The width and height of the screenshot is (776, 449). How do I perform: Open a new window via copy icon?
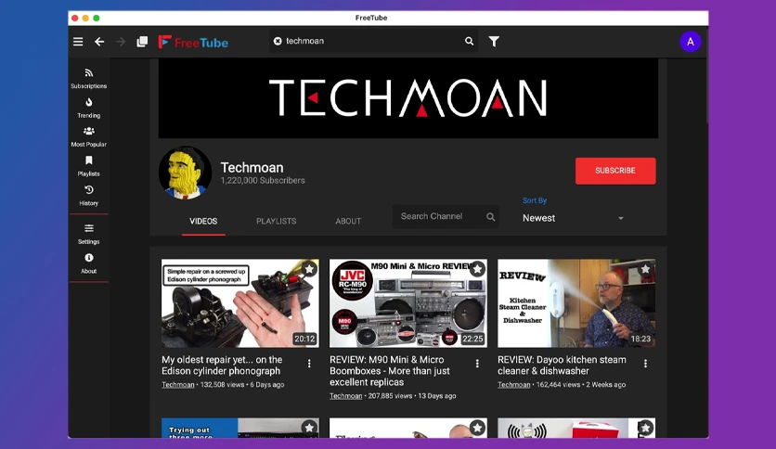point(142,42)
